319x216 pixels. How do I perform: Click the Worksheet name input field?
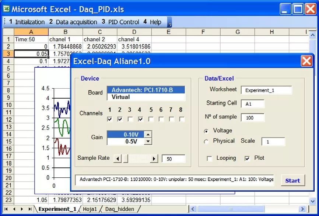(x=266, y=90)
